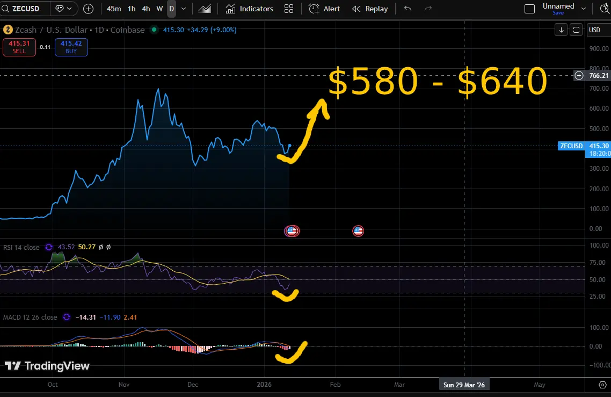Screen dimensions: 611x397
Task: Click the MACD value -14.31
Action: coord(85,317)
